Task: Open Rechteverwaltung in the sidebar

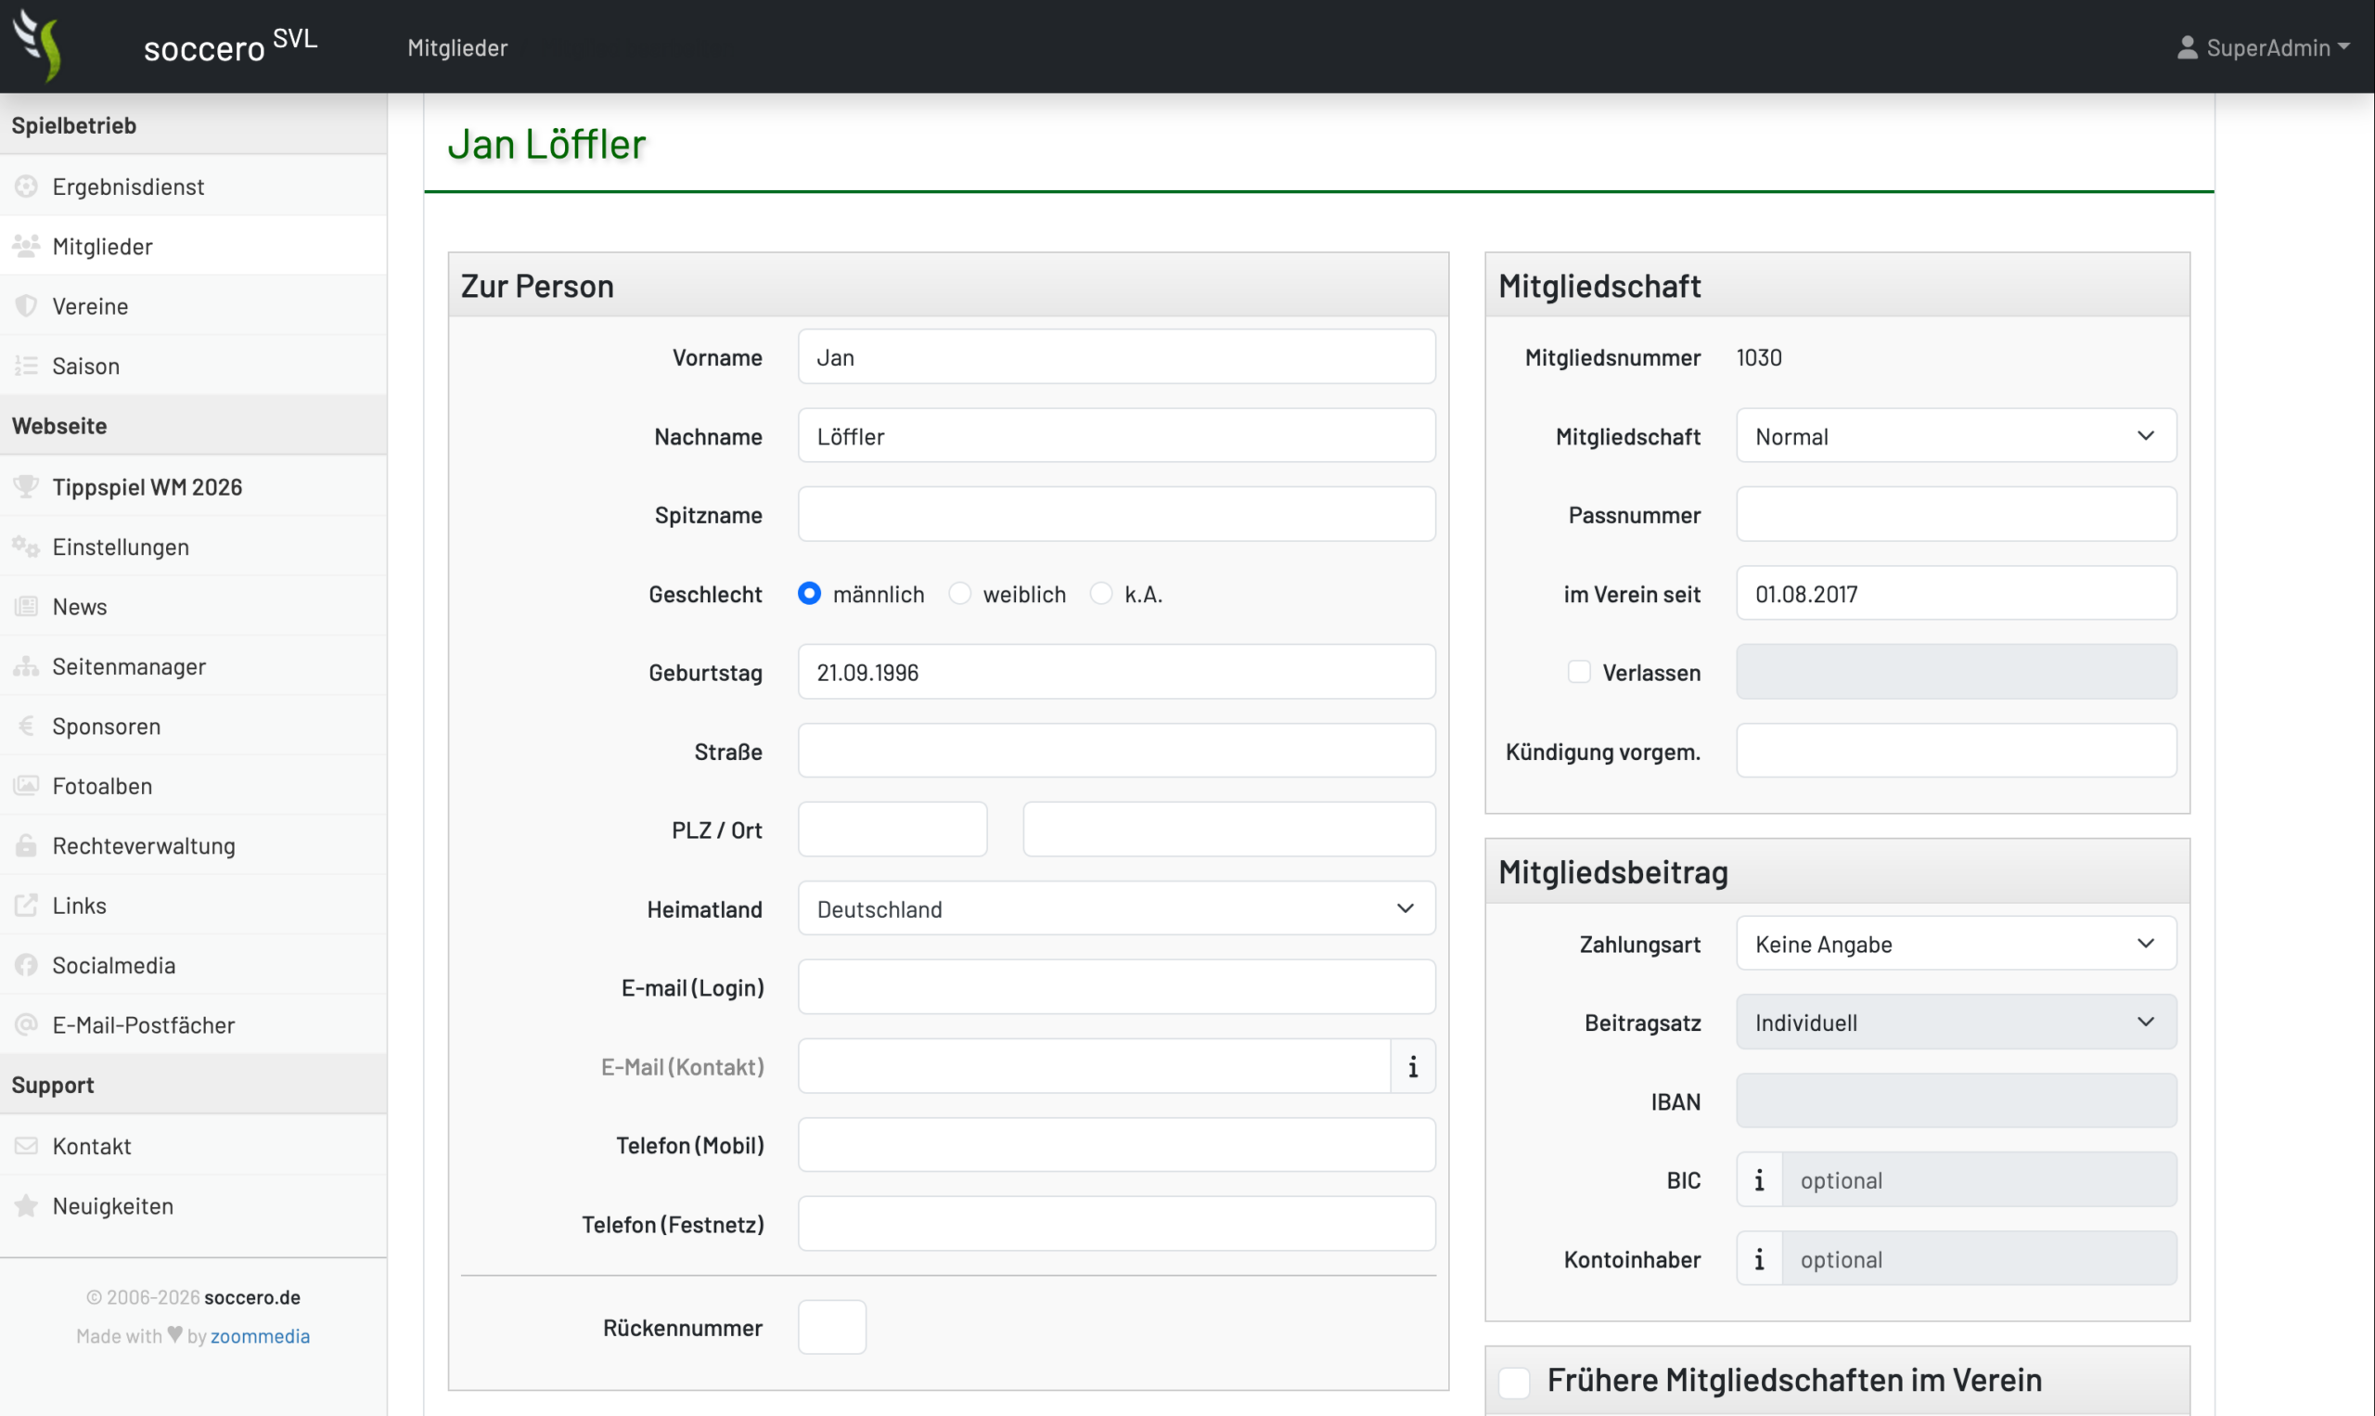Action: [194, 845]
